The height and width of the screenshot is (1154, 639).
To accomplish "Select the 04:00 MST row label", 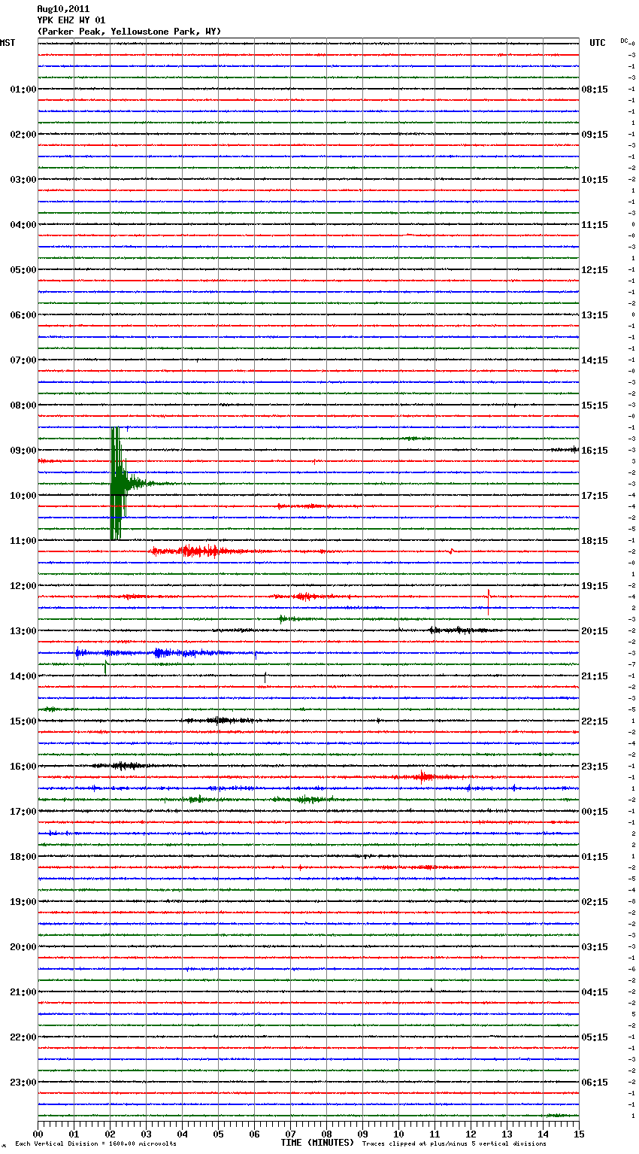I will tap(23, 225).
